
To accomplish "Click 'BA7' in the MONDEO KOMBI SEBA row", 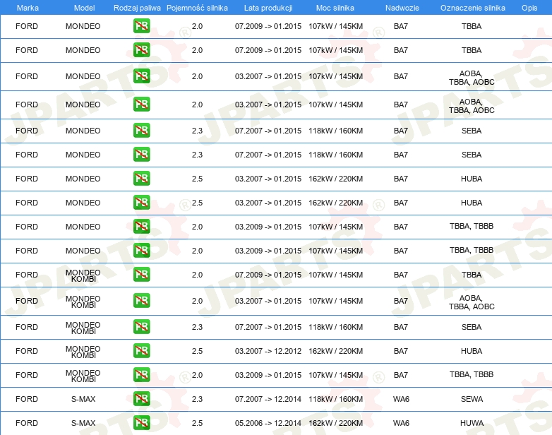I will pyautogui.click(x=401, y=327).
